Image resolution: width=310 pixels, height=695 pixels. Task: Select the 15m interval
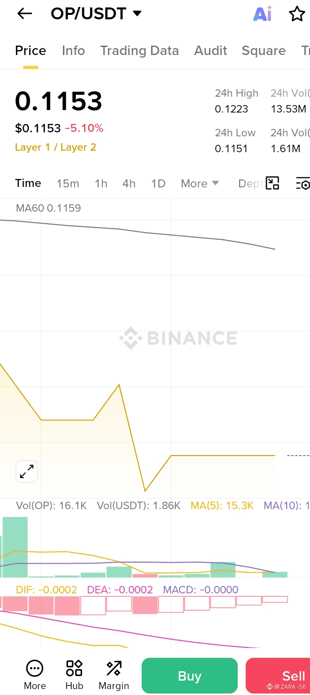(68, 183)
